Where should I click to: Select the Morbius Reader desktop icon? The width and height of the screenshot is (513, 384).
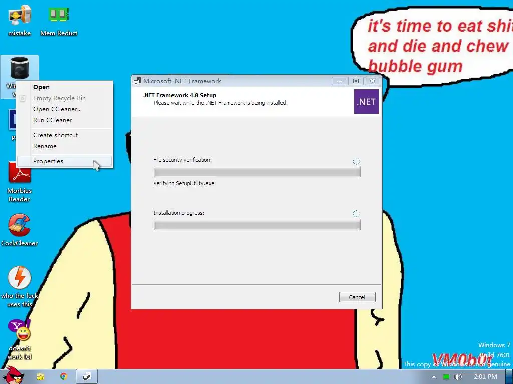[20, 181]
